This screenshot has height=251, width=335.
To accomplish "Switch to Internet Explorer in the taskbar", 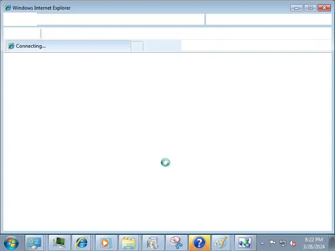I will point(81,243).
